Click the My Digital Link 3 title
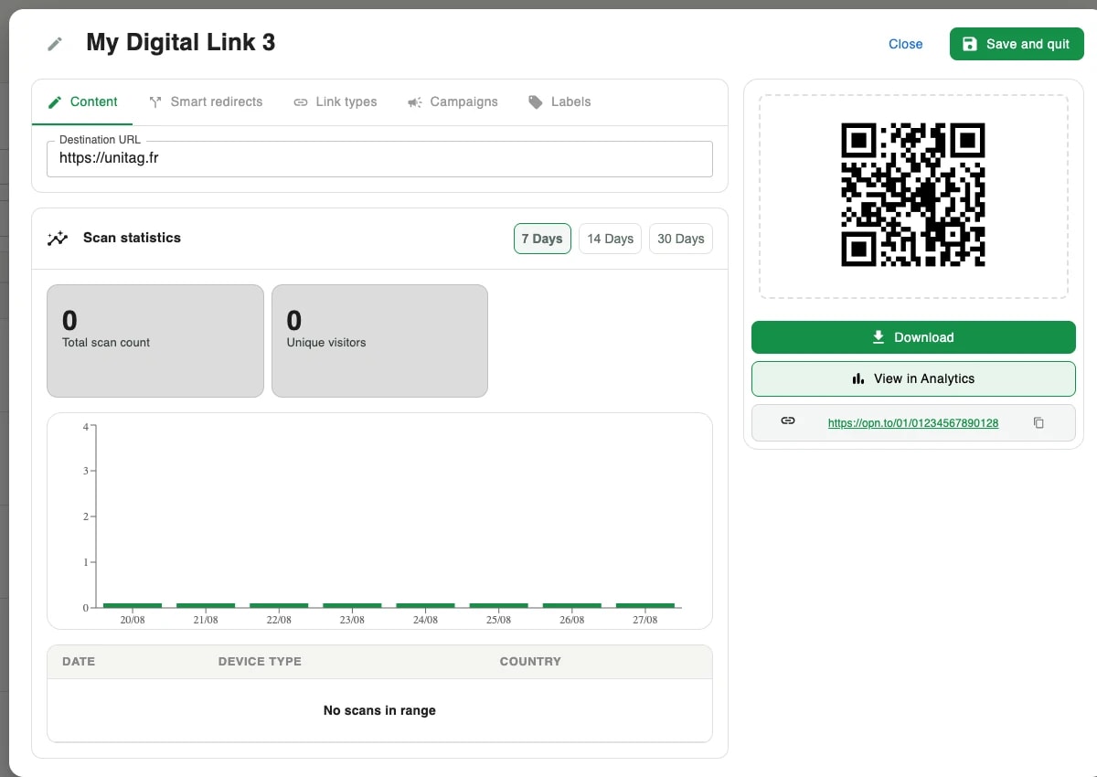This screenshot has width=1097, height=777. [x=180, y=43]
